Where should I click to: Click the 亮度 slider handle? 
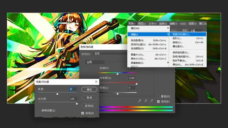pyautogui.click(x=57, y=94)
